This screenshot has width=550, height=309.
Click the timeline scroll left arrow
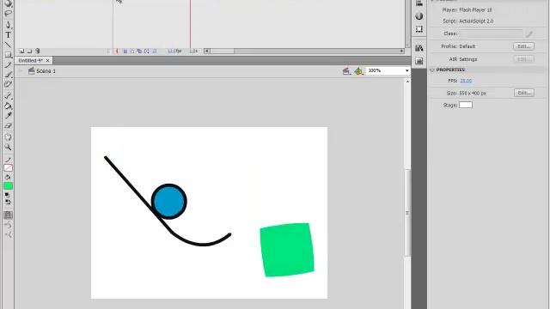click(x=207, y=51)
